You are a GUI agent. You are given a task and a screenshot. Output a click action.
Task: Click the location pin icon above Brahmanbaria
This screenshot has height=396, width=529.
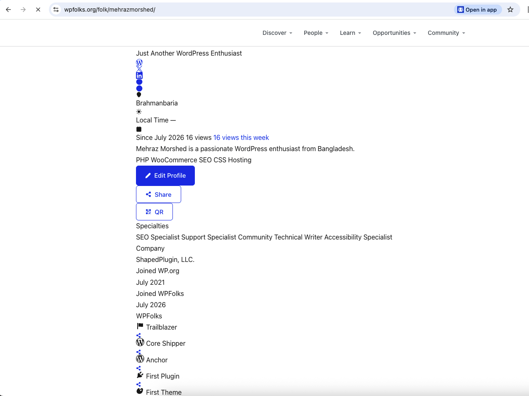point(139,95)
